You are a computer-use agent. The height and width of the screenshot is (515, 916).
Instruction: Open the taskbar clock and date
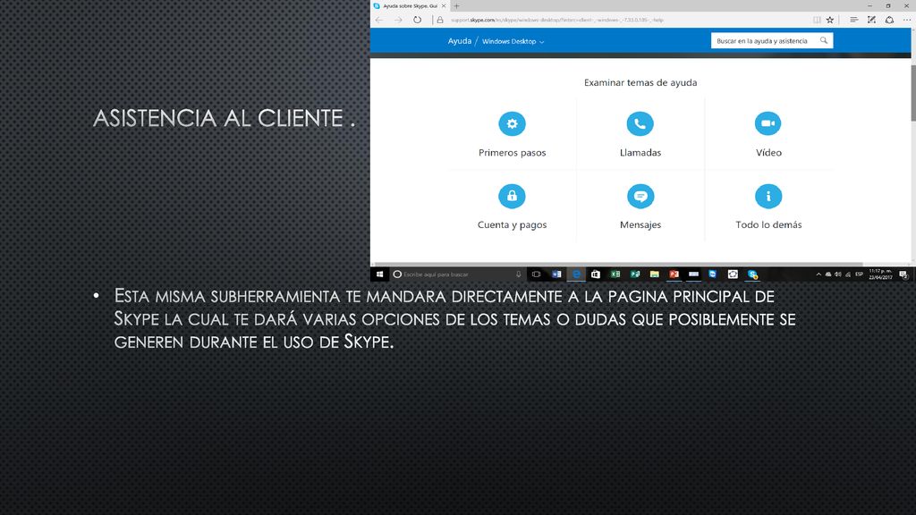[880, 274]
